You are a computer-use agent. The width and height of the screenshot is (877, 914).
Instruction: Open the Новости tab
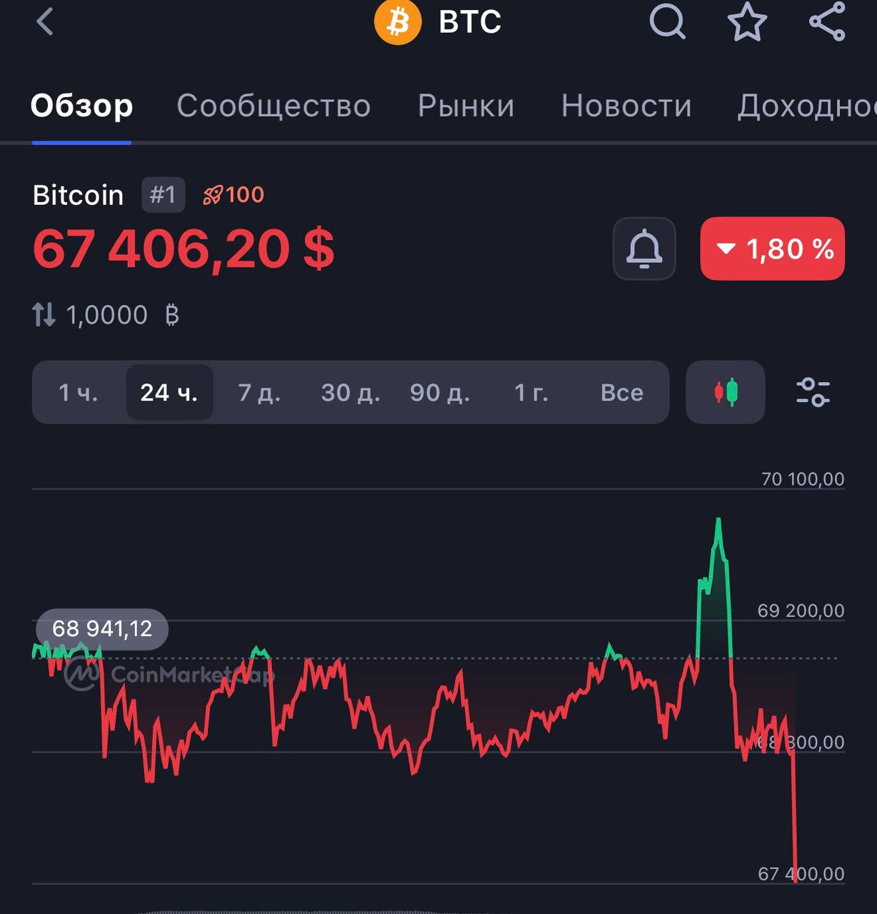(626, 106)
